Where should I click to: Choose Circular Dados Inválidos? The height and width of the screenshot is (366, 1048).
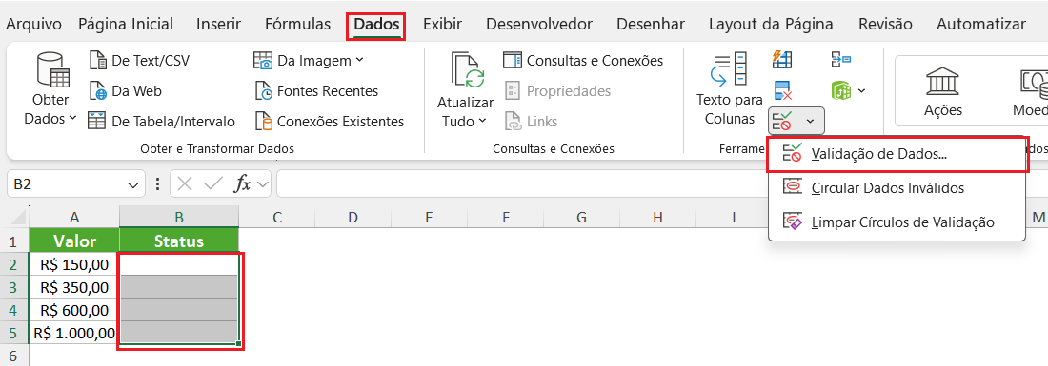pyautogui.click(x=897, y=188)
